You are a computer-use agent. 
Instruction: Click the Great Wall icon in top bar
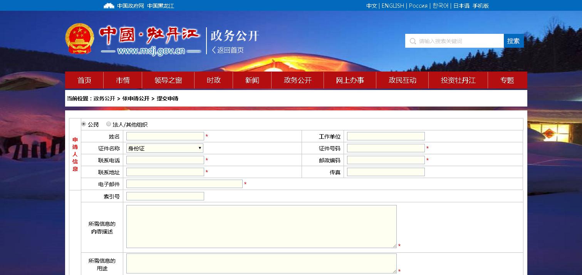point(109,6)
